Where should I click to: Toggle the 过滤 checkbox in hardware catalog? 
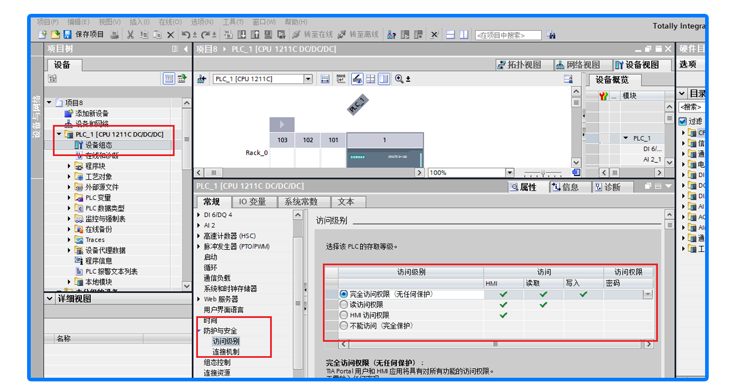coord(683,121)
